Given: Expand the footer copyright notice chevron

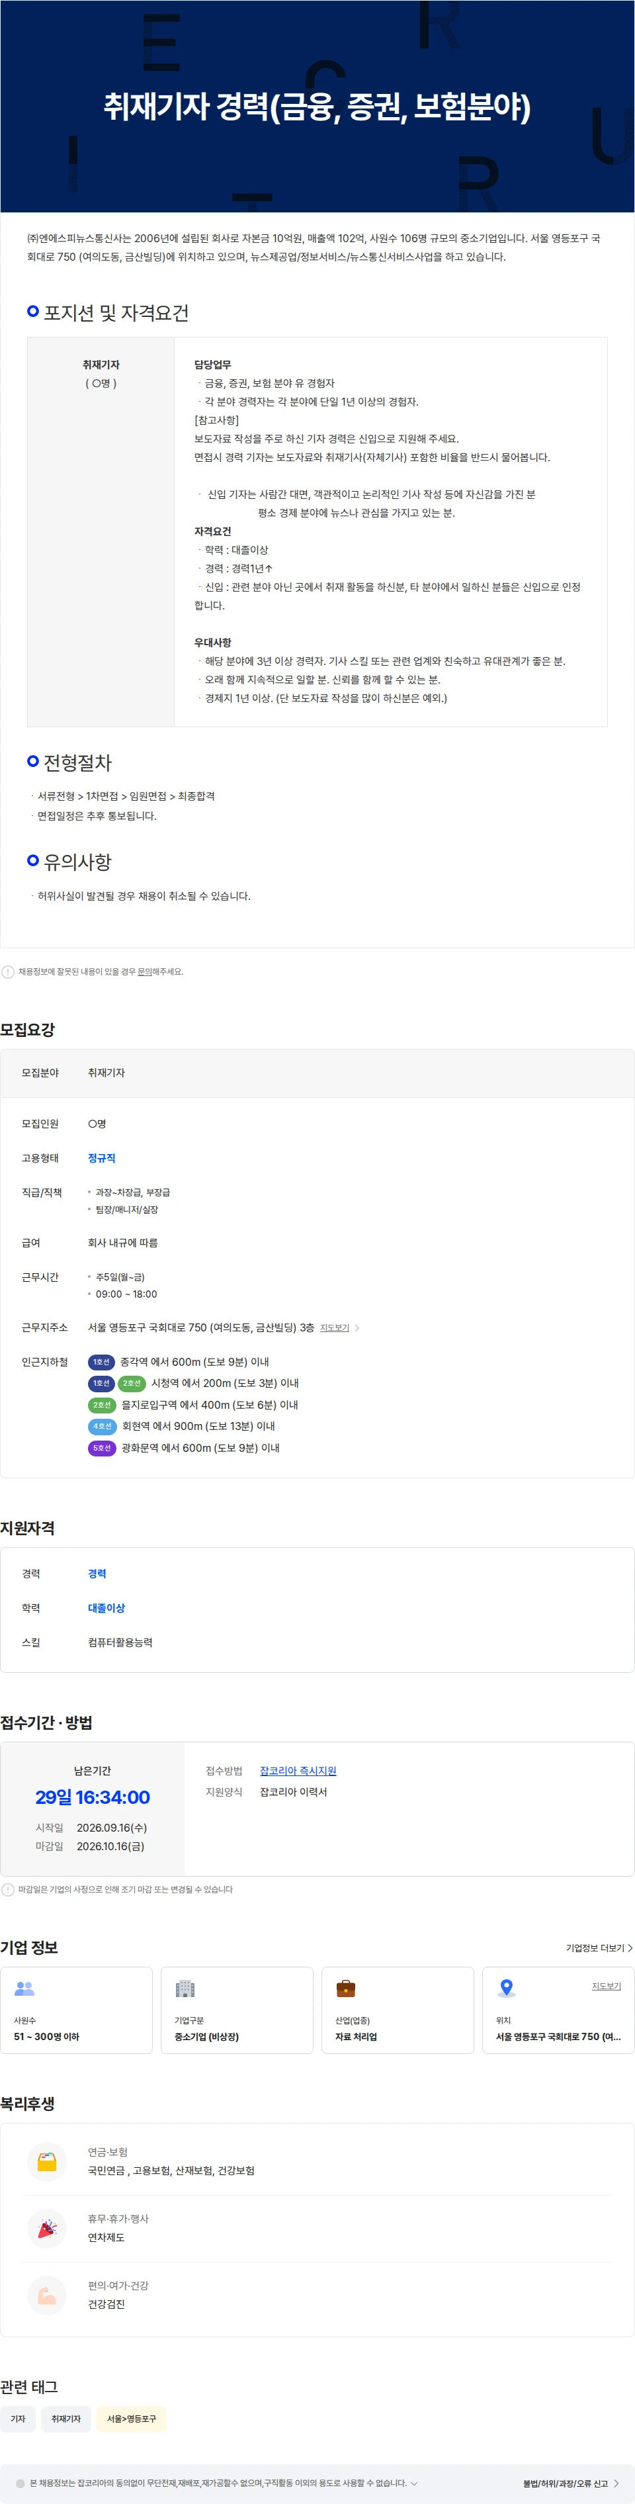Looking at the screenshot, I should click(x=413, y=2483).
